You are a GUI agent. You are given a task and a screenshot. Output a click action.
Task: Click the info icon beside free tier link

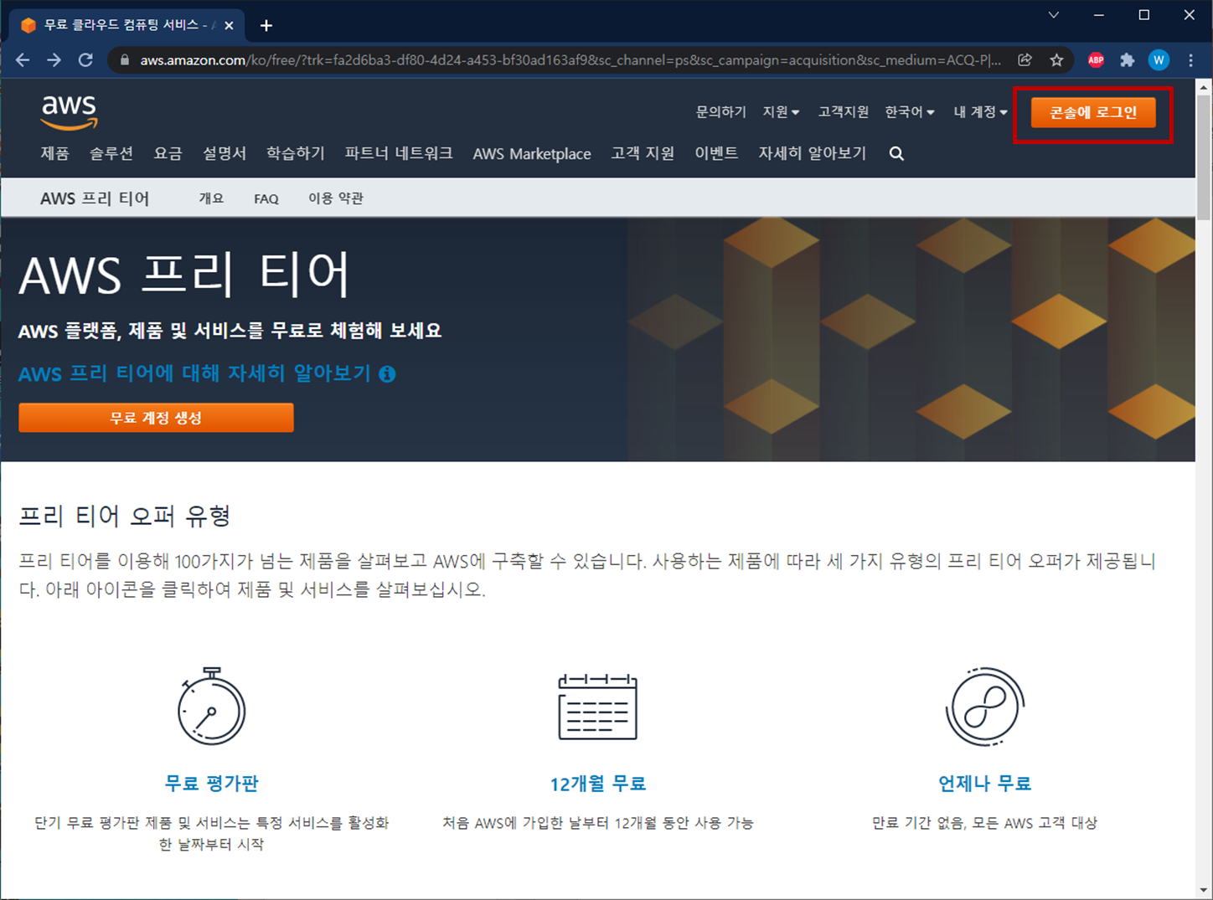[x=387, y=374]
